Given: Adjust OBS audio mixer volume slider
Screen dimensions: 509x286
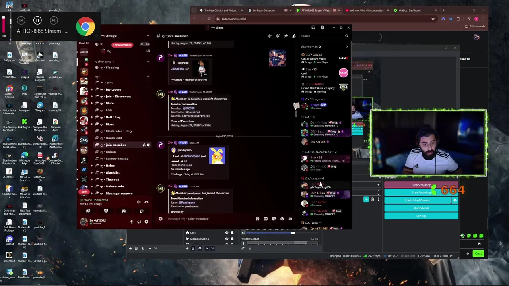Looking at the screenshot, I should (x=293, y=233).
